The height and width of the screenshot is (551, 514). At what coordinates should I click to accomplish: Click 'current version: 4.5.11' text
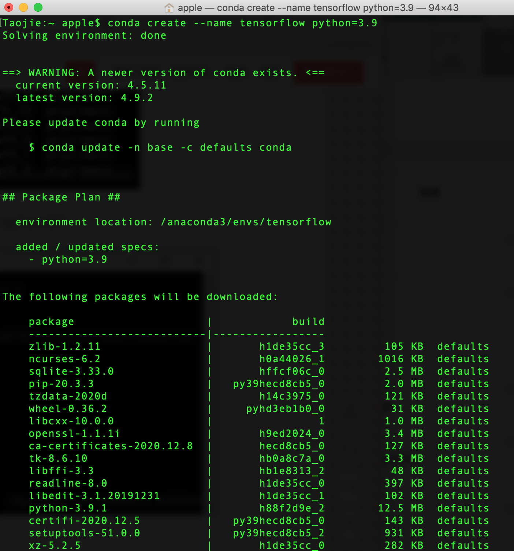pos(91,85)
